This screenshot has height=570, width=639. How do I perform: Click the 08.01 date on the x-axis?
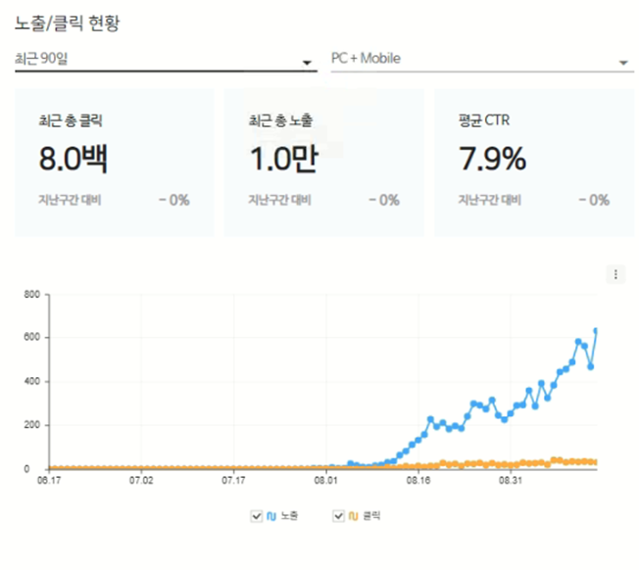point(326,481)
